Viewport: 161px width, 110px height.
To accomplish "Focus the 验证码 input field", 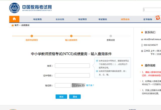I will point(63,85).
